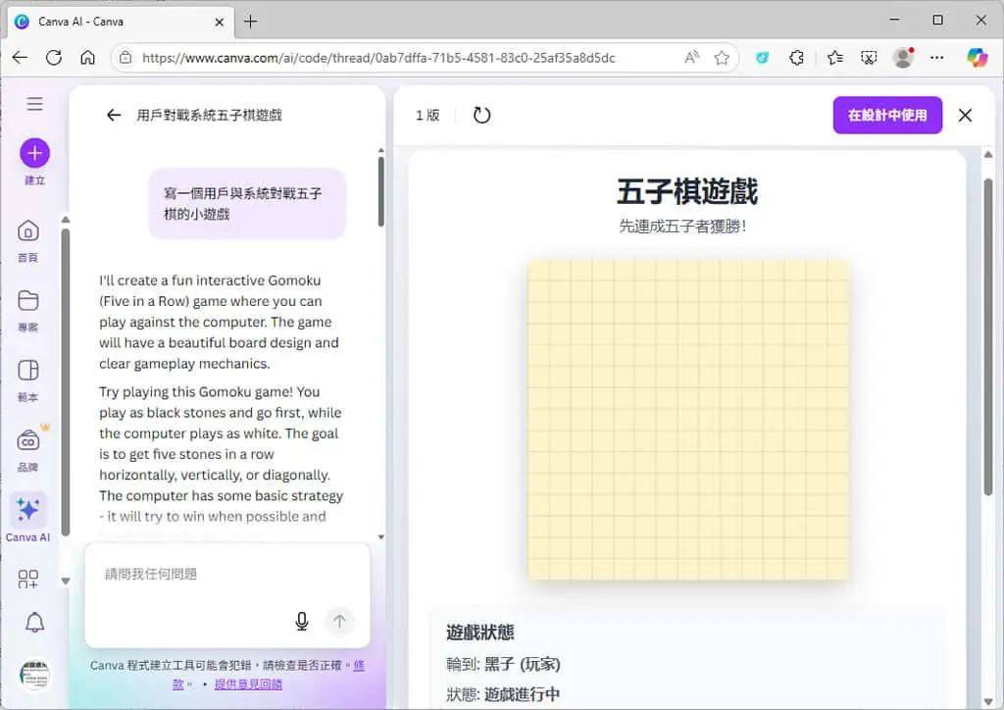The image size is (1004, 710).
Task: Click the preview panel vertical scrollbar
Action: [988, 336]
